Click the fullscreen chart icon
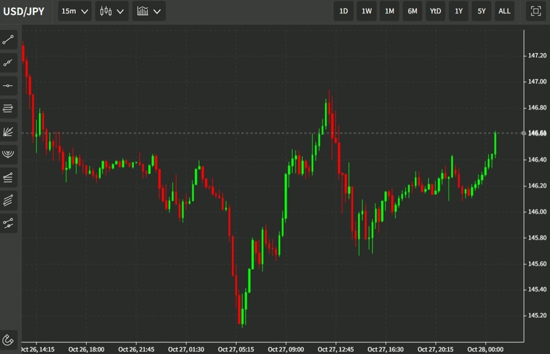Viewport: 550px width, 354px height. click(535, 11)
